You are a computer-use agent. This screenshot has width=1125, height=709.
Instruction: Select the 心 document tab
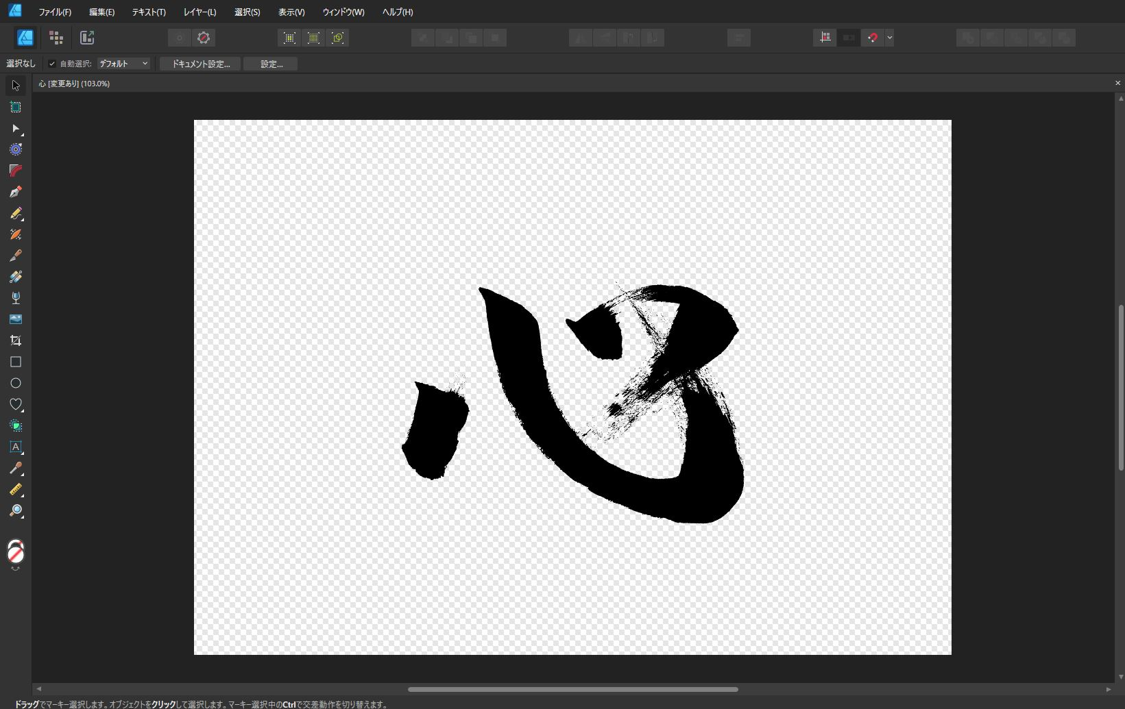[74, 84]
